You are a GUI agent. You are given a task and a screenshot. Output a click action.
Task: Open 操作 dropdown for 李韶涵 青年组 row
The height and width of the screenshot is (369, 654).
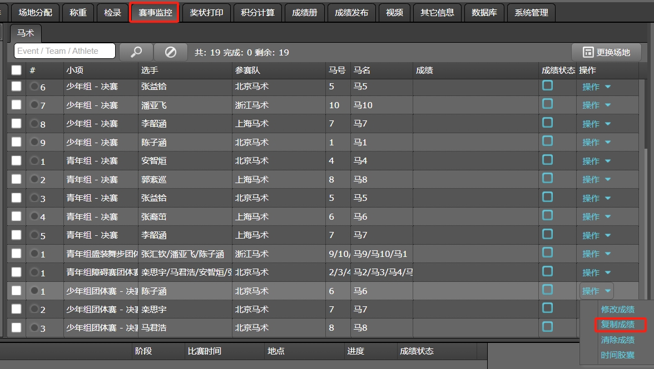point(596,235)
